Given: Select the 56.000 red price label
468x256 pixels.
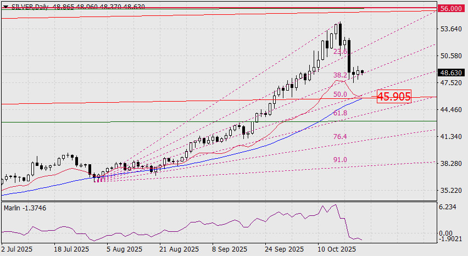Looking at the screenshot, I should pos(451,8).
